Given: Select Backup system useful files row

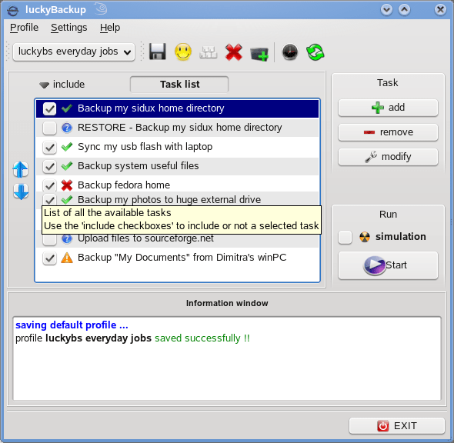Looking at the screenshot, I should click(x=177, y=166).
